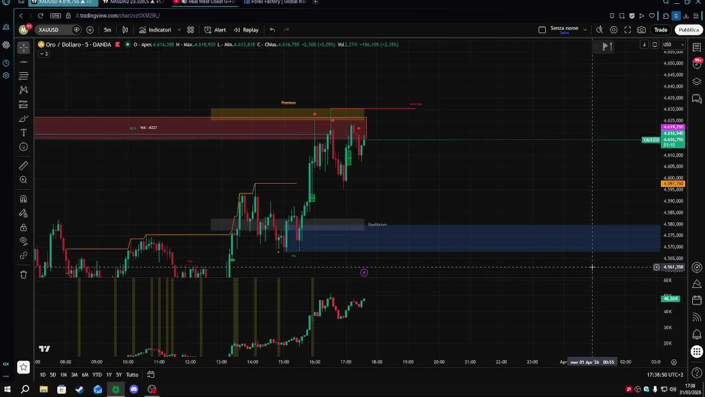This screenshot has width=705, height=397.
Task: Open the Indicatori dropdown arrow
Action: tap(179, 30)
